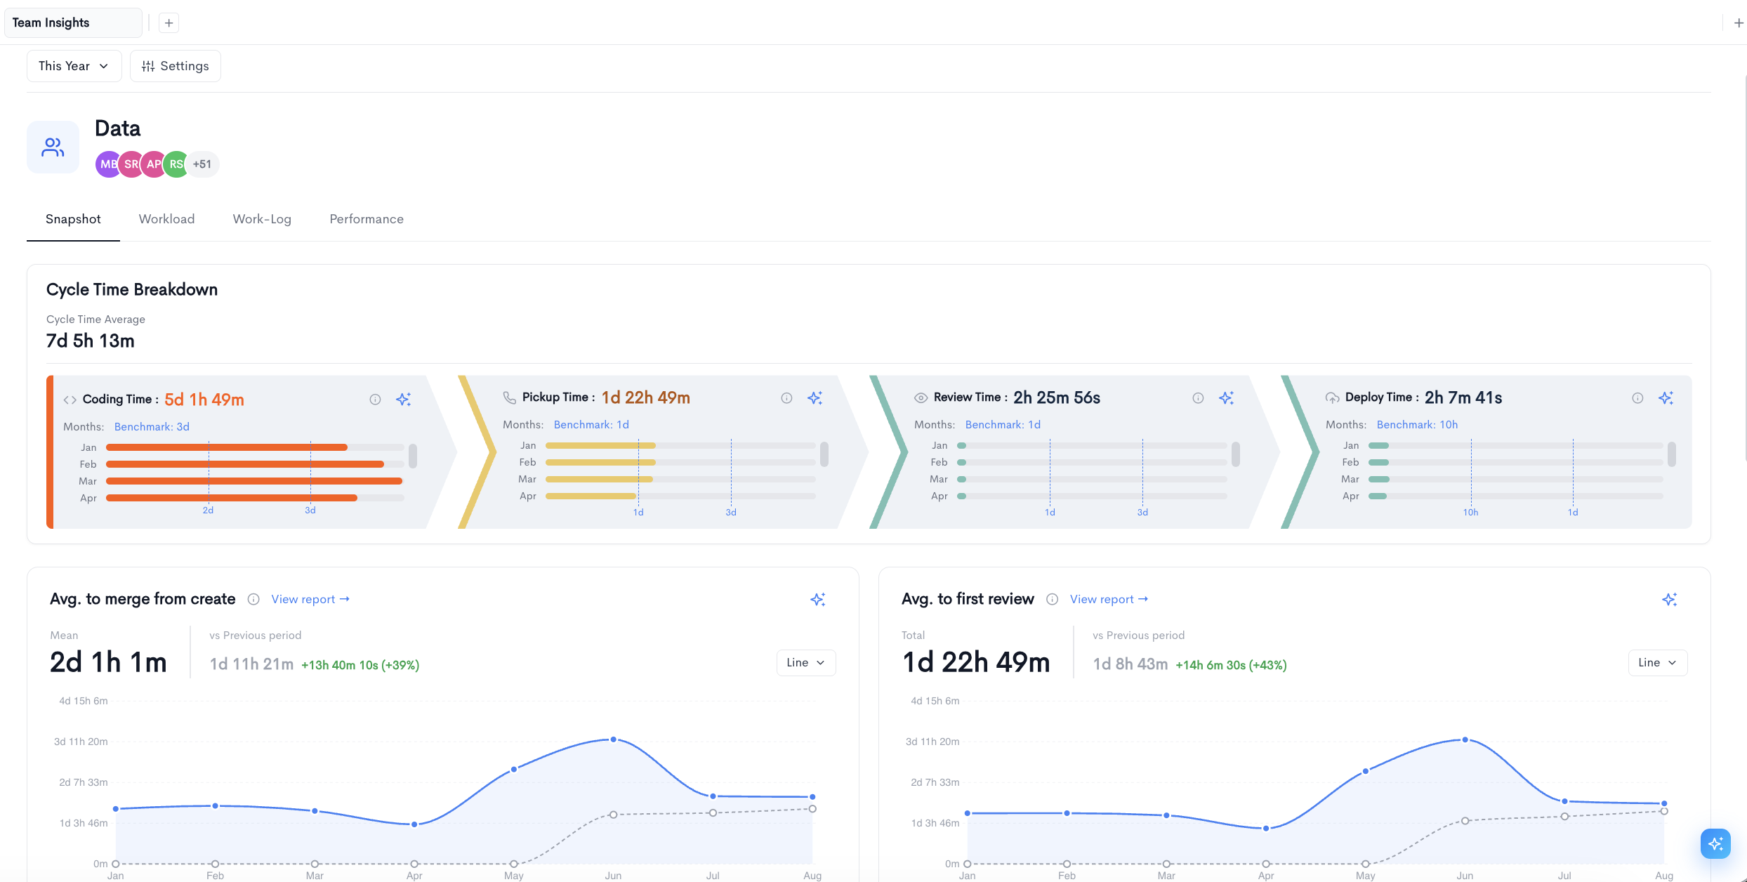
Task: Open AI sparkle for Review Time
Action: (1226, 398)
